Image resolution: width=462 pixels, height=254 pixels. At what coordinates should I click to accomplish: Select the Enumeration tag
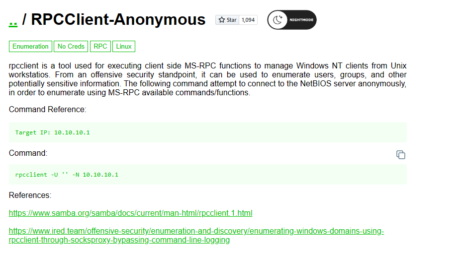30,47
